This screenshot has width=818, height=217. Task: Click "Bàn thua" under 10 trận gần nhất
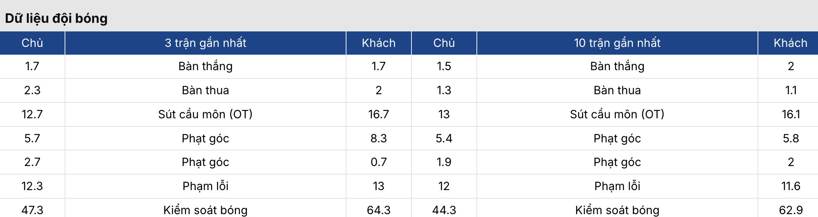pos(617,90)
